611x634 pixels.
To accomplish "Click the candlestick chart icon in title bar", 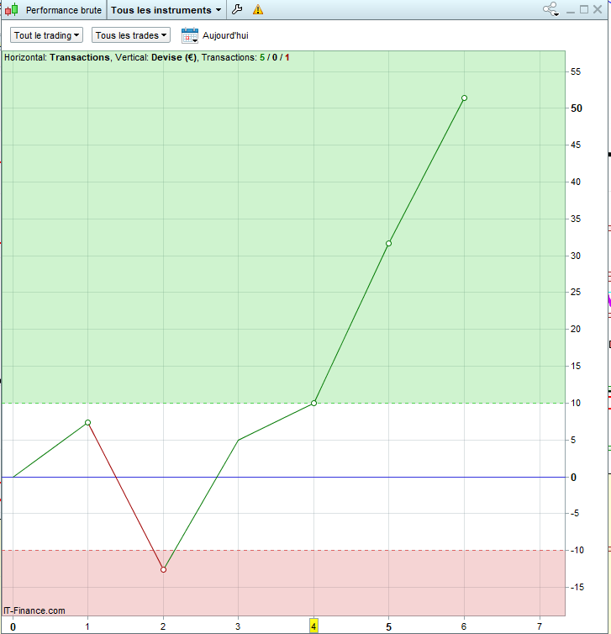I will coord(11,9).
